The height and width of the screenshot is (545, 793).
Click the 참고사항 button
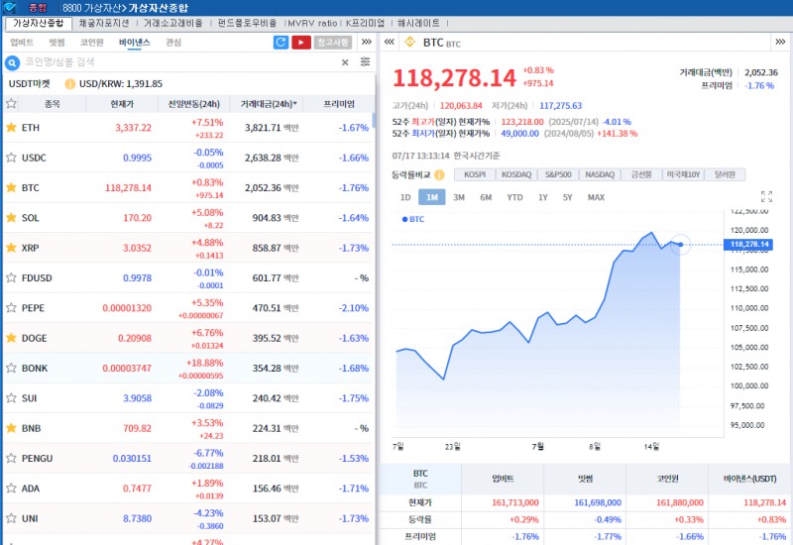click(333, 43)
